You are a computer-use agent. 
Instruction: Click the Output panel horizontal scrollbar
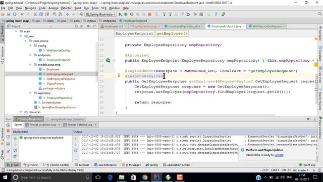101,161
